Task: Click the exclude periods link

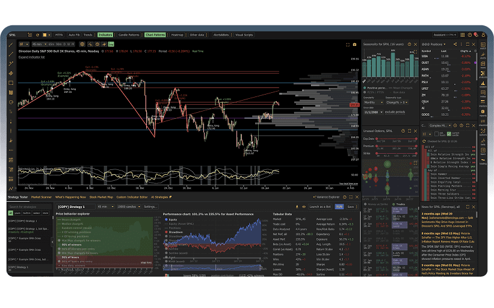Action: (x=395, y=112)
